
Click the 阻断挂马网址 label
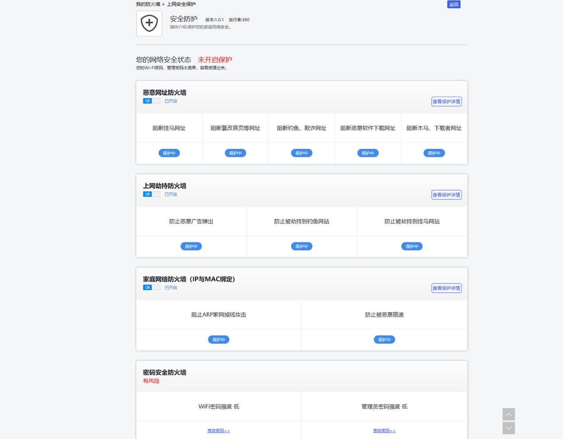(x=169, y=128)
